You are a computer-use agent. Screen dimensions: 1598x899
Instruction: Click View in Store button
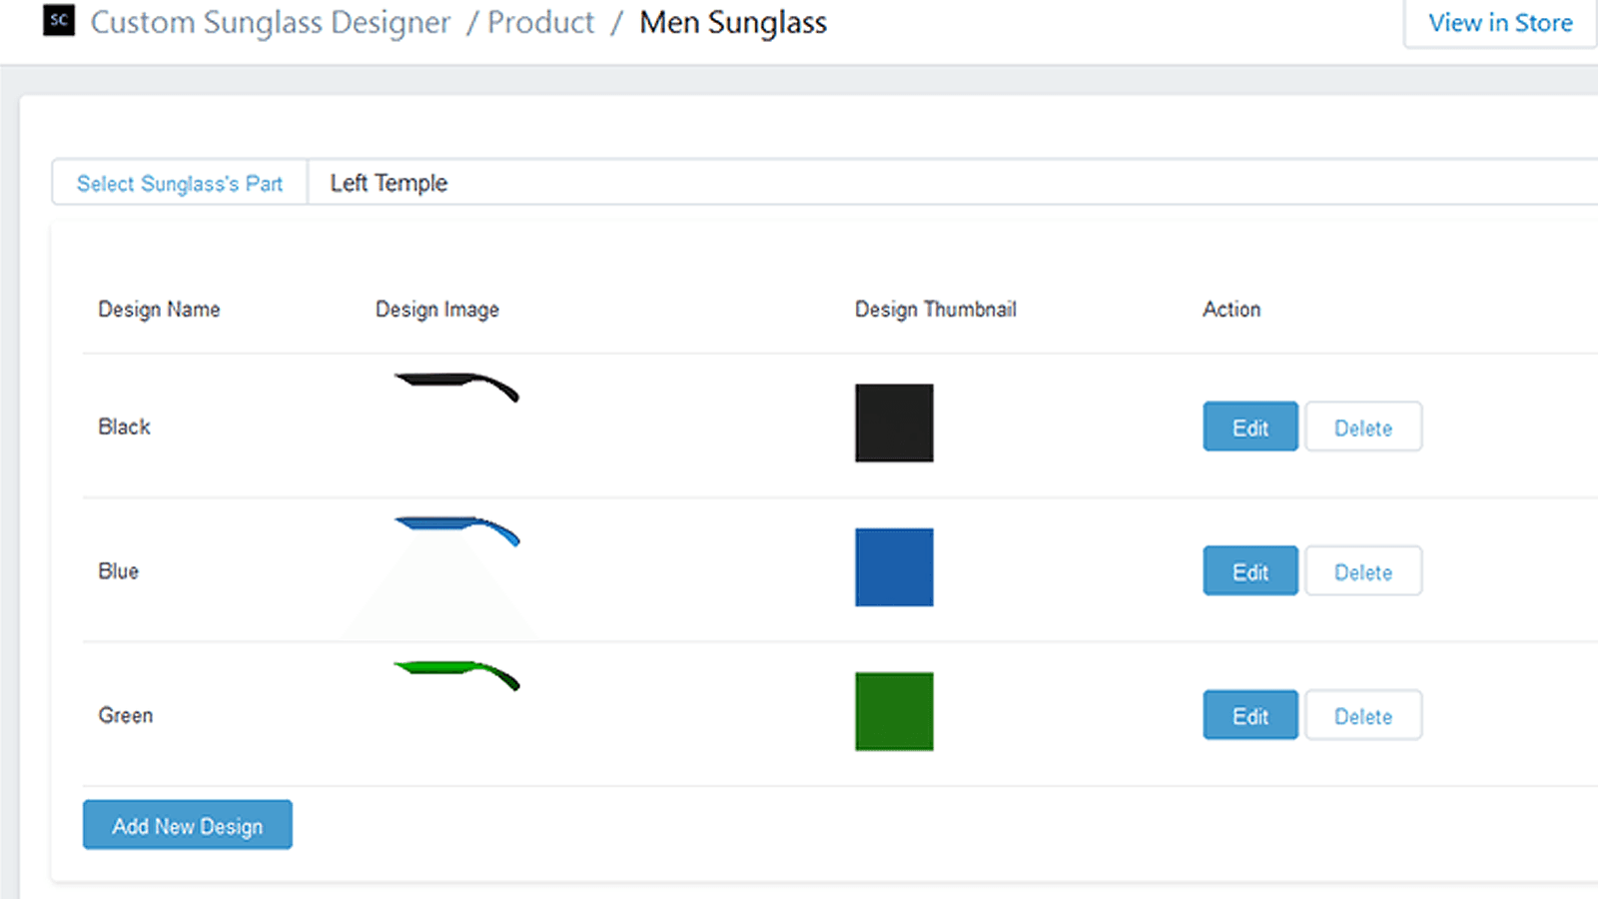[1499, 23]
